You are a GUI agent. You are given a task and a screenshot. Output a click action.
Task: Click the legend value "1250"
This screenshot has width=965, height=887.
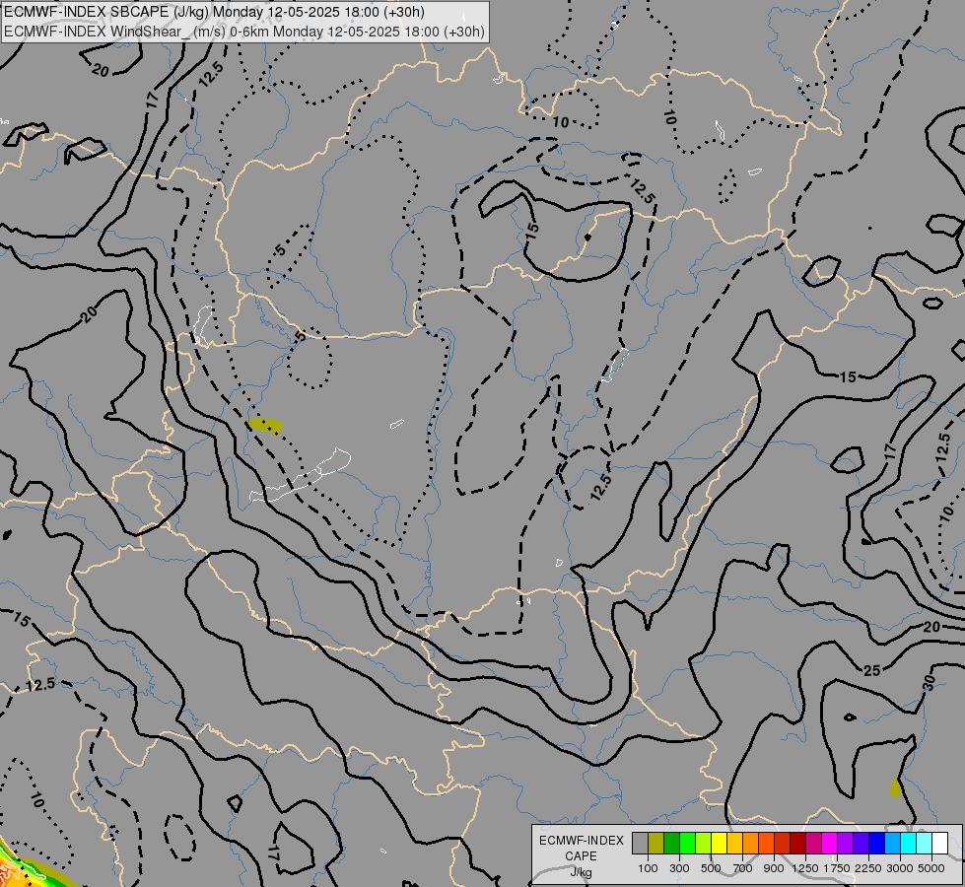click(805, 868)
